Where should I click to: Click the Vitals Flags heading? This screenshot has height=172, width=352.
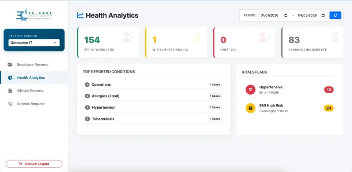(254, 72)
